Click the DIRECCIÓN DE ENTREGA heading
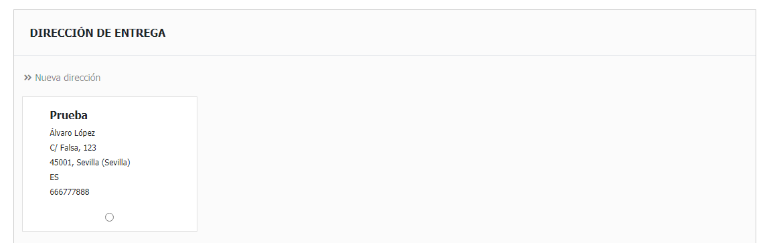Viewport: 771px width, 243px height. coord(98,33)
